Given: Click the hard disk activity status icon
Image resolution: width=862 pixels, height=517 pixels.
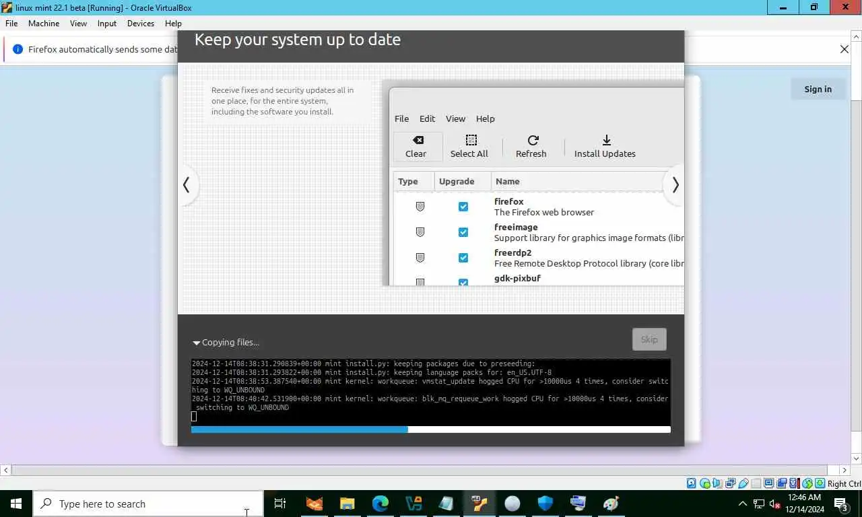Looking at the screenshot, I should (x=692, y=483).
